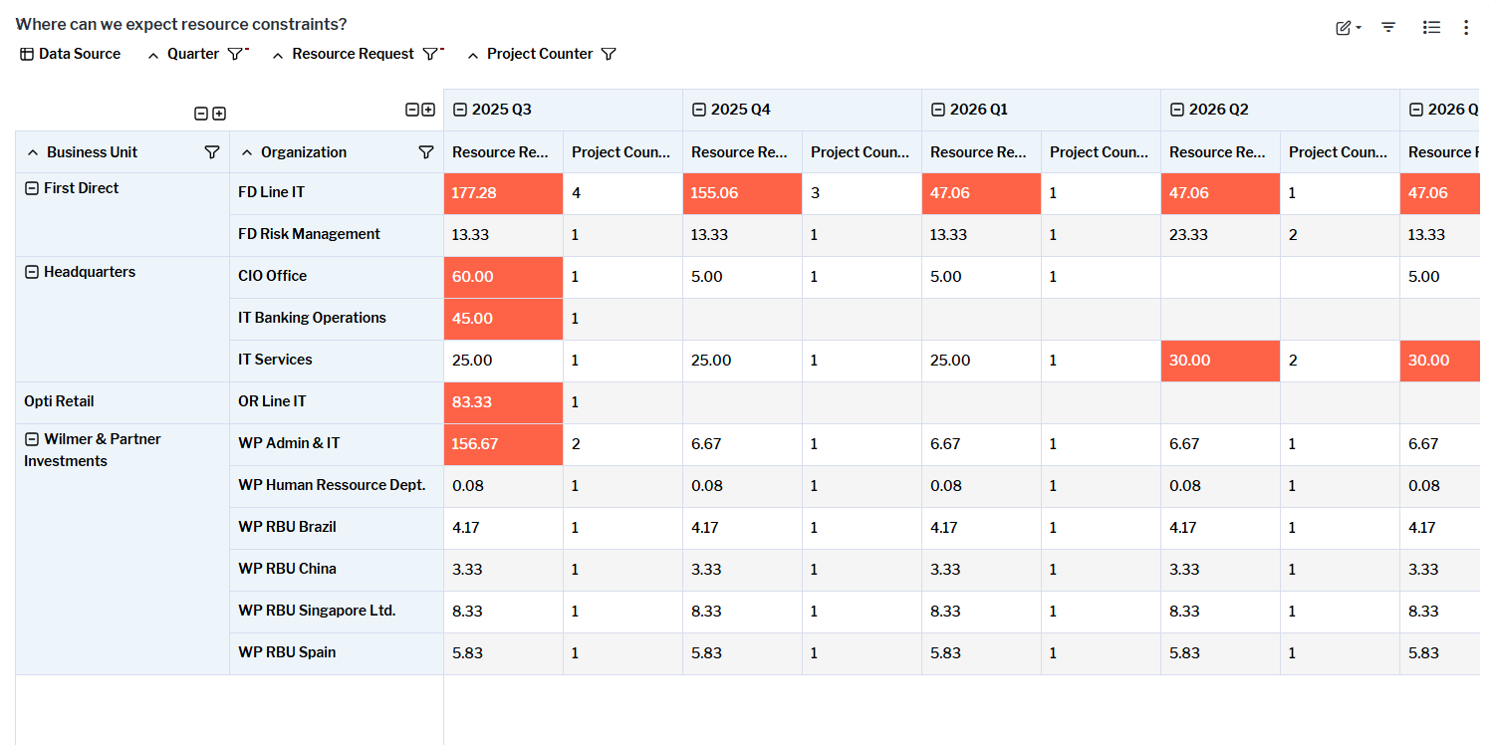Click the Project Counter filter funnel icon
This screenshot has width=1496, height=745.
[x=609, y=54]
